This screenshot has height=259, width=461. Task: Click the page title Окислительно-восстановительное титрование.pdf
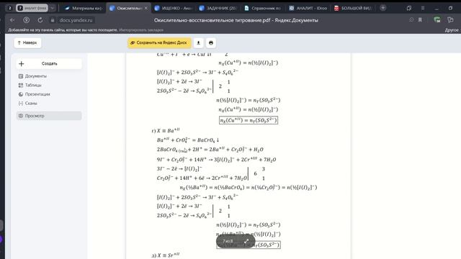tap(236, 20)
